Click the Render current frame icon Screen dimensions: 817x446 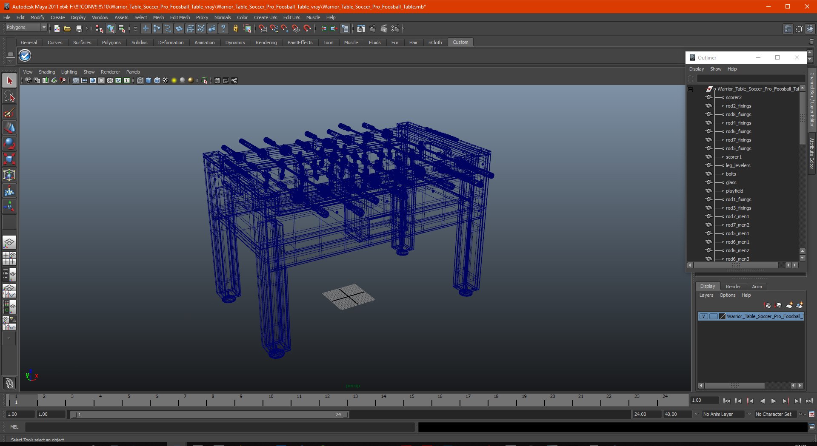tap(372, 28)
